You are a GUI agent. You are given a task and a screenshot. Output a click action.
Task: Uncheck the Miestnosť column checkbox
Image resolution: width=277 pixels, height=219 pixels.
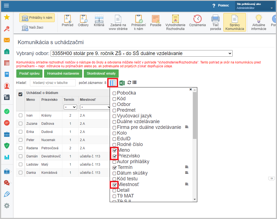point(115,185)
